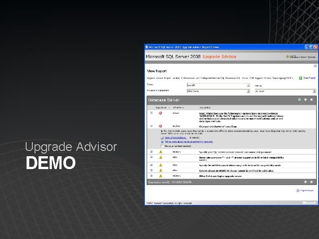Maximize the Upgrade Advisor Report Viewer window
This screenshot has width=319, height=239.
pos(311,47)
